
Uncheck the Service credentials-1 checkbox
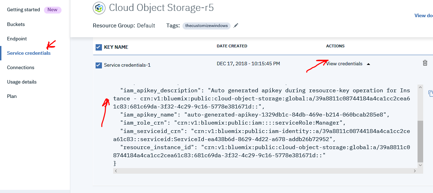pyautogui.click(x=99, y=65)
